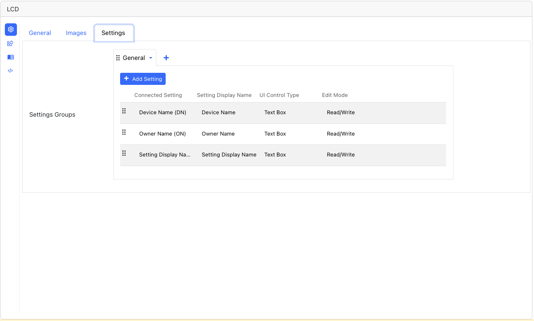Click the share export sidebar icon
Image resolution: width=534 pixels, height=321 pixels.
point(11,43)
